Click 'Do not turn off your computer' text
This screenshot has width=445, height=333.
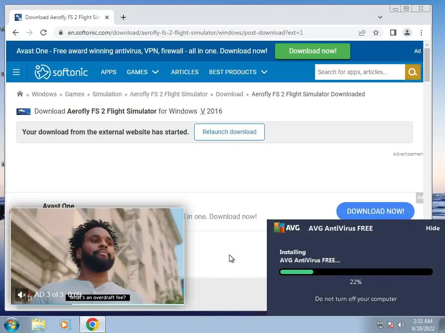click(x=356, y=299)
